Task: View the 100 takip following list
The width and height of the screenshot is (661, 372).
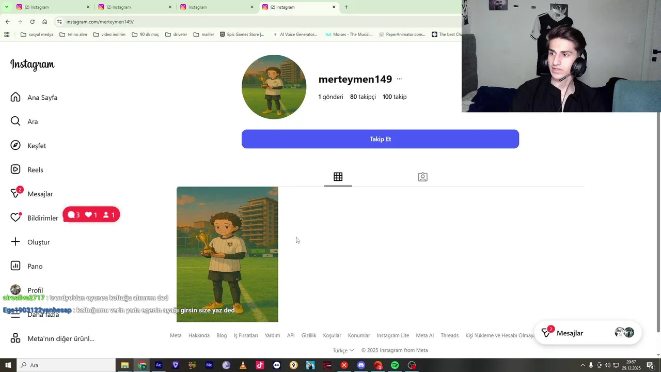Action: click(395, 97)
